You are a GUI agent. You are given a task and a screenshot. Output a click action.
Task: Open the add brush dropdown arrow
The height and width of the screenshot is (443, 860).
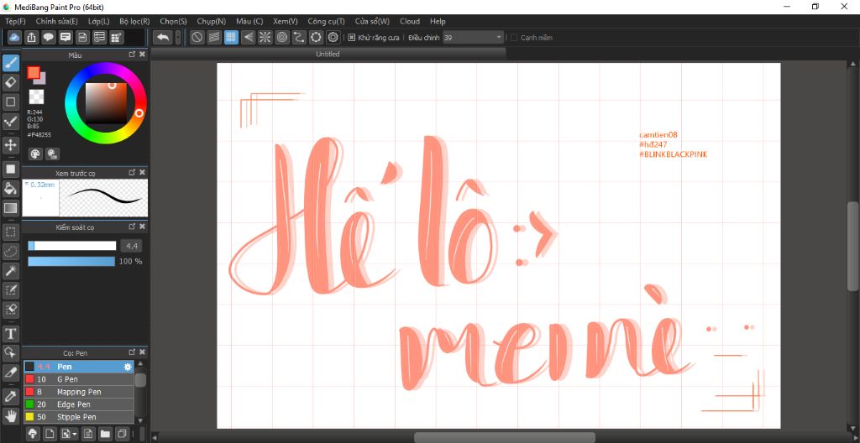coord(69,434)
